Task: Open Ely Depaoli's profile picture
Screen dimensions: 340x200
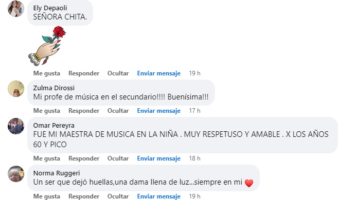Action: (16, 9)
